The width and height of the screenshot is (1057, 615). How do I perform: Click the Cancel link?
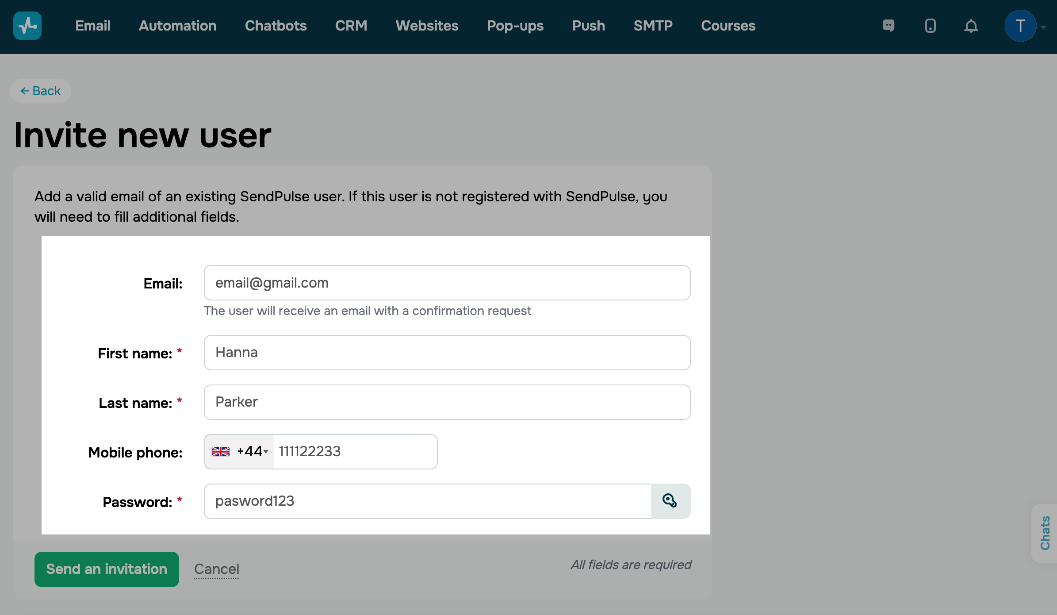[217, 569]
